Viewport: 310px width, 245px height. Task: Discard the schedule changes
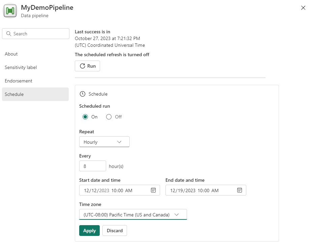coord(115,231)
